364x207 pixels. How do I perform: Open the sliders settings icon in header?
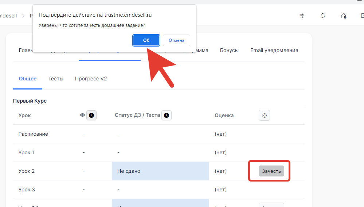click(302, 16)
